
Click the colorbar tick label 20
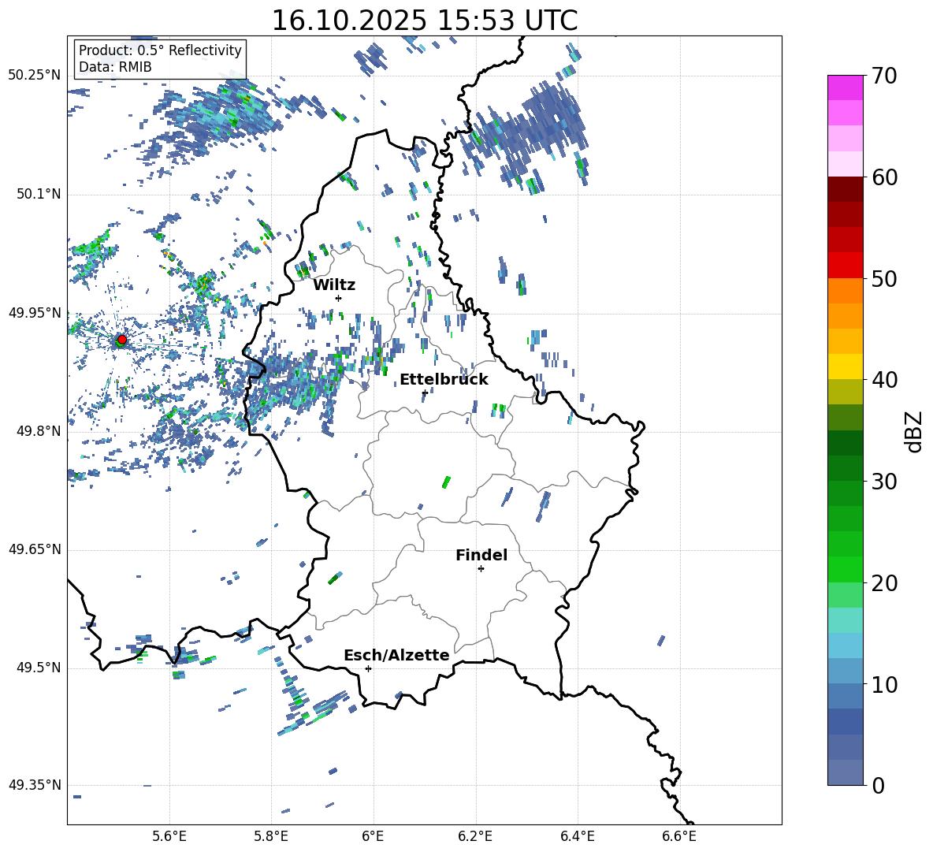point(884,583)
